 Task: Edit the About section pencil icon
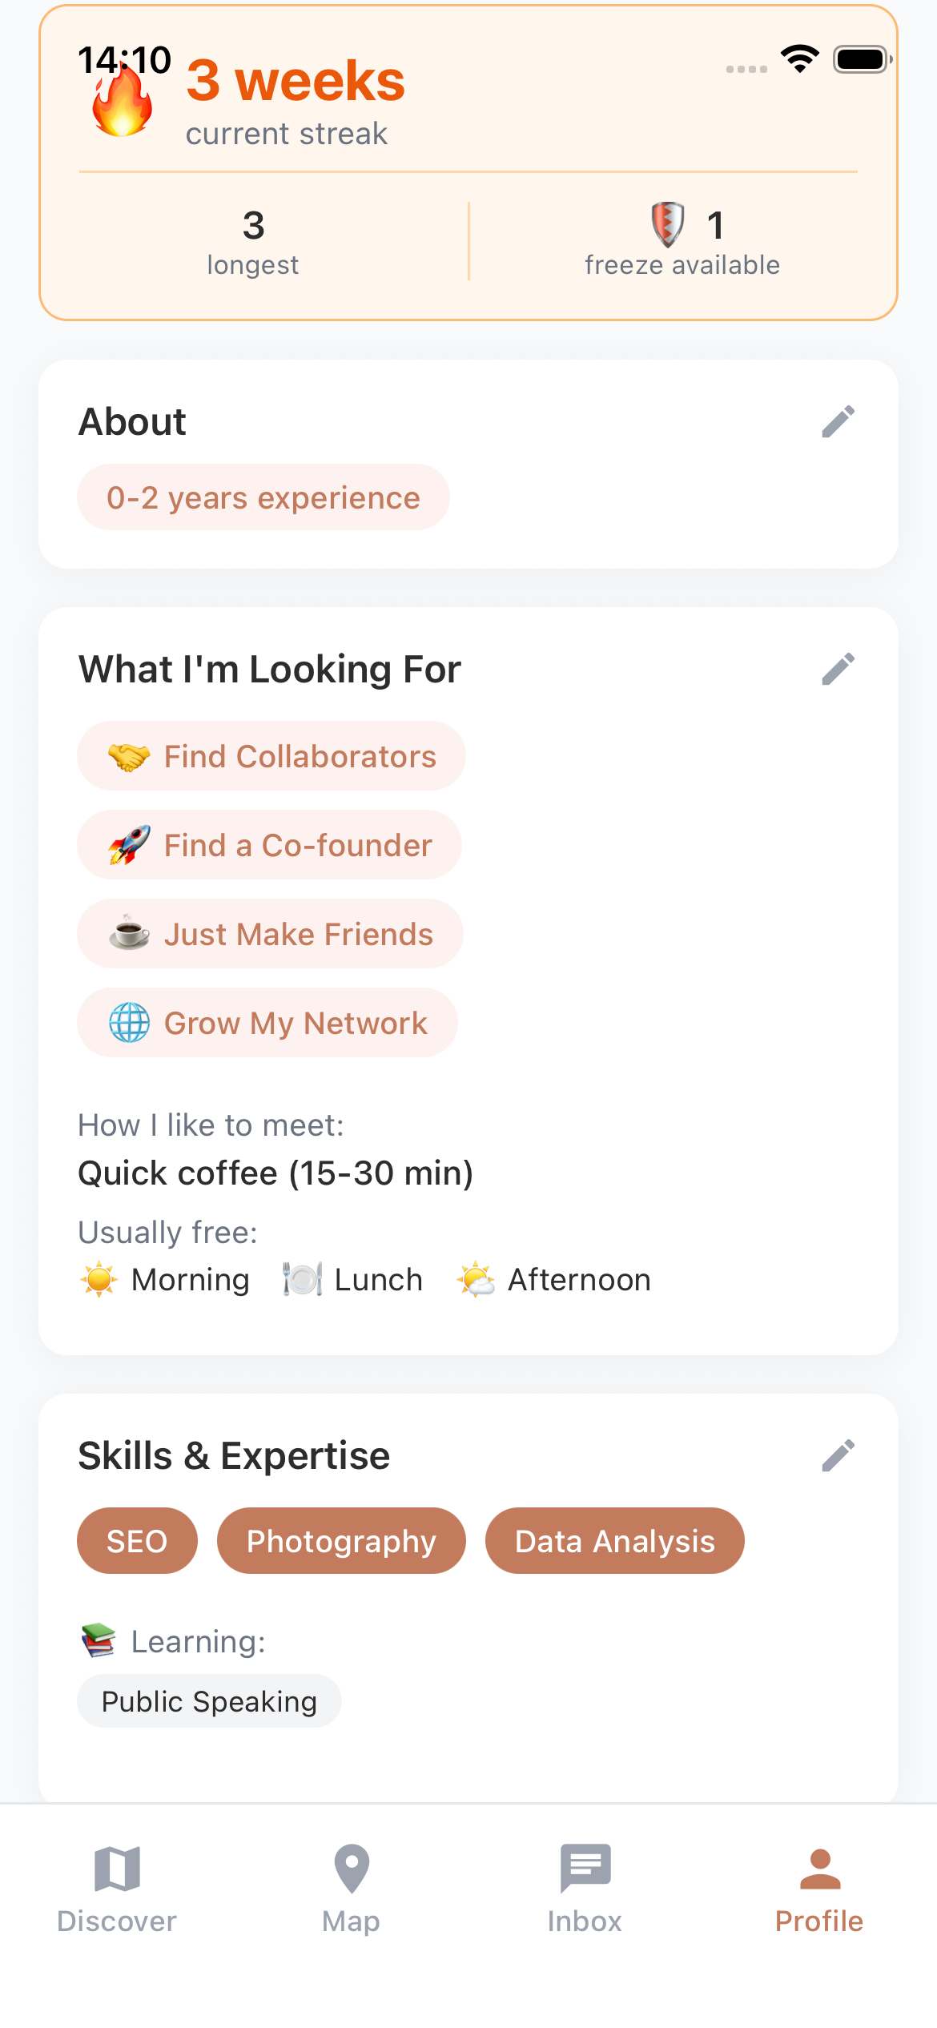[838, 422]
